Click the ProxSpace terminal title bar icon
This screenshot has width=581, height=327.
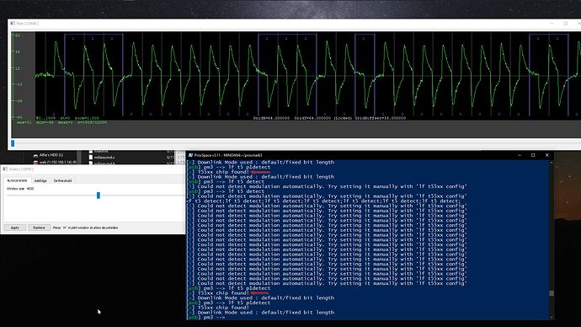point(190,155)
